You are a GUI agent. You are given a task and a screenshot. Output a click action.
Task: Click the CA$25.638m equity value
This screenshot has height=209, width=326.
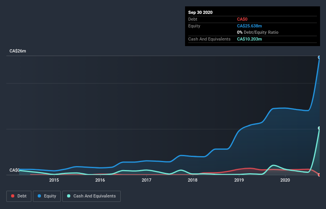point(249,26)
